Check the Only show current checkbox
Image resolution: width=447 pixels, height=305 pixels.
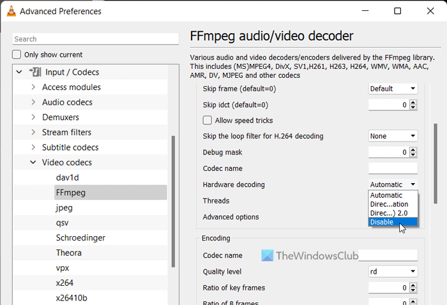(17, 54)
